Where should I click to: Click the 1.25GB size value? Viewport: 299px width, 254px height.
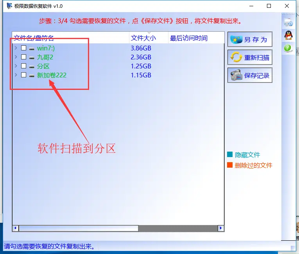point(141,66)
